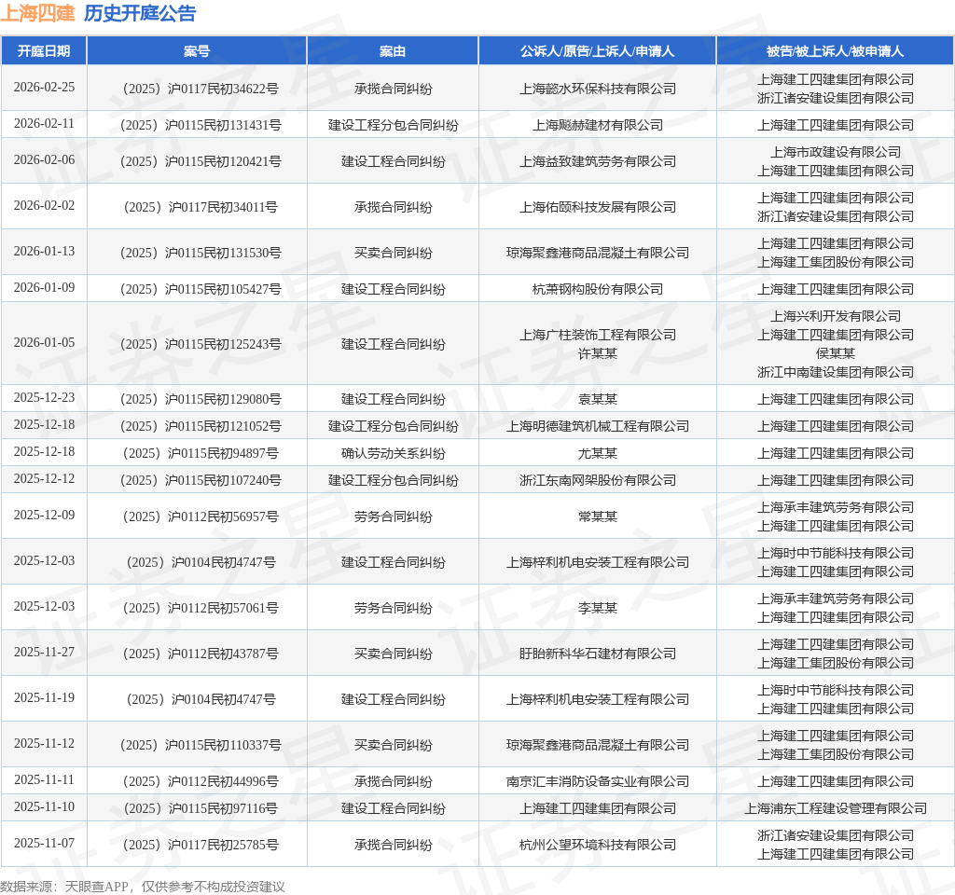Click defendant 上海市政建设有限公司
This screenshot has width=955, height=895.
click(835, 152)
